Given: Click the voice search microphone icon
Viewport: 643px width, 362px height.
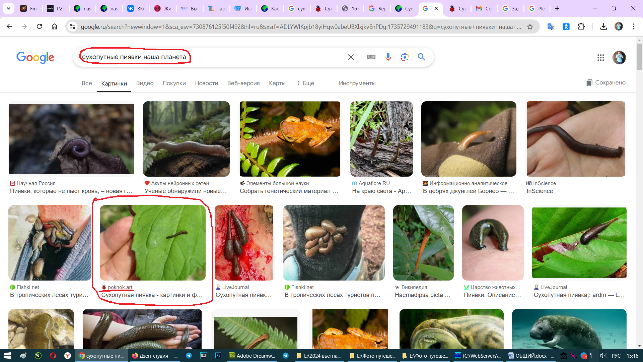Looking at the screenshot, I should click(x=388, y=57).
